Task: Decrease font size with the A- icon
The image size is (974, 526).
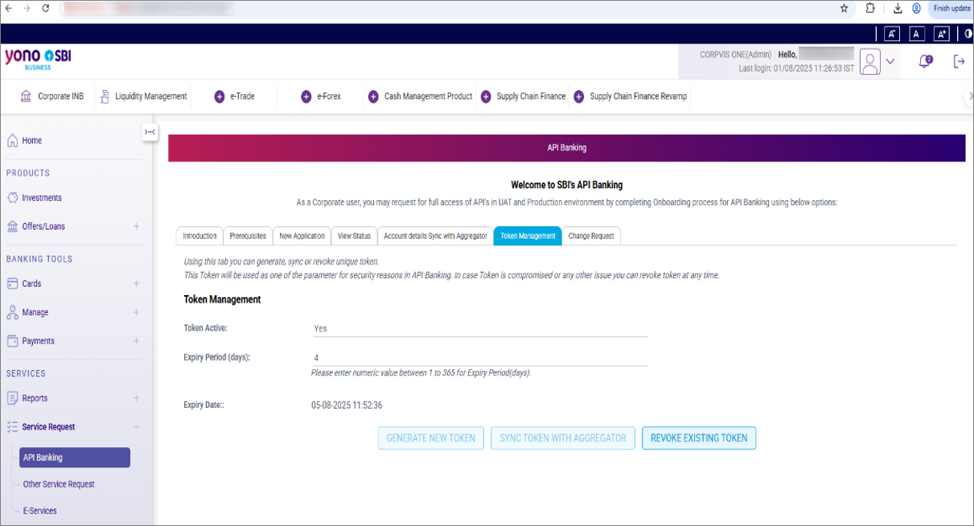Action: (x=892, y=34)
